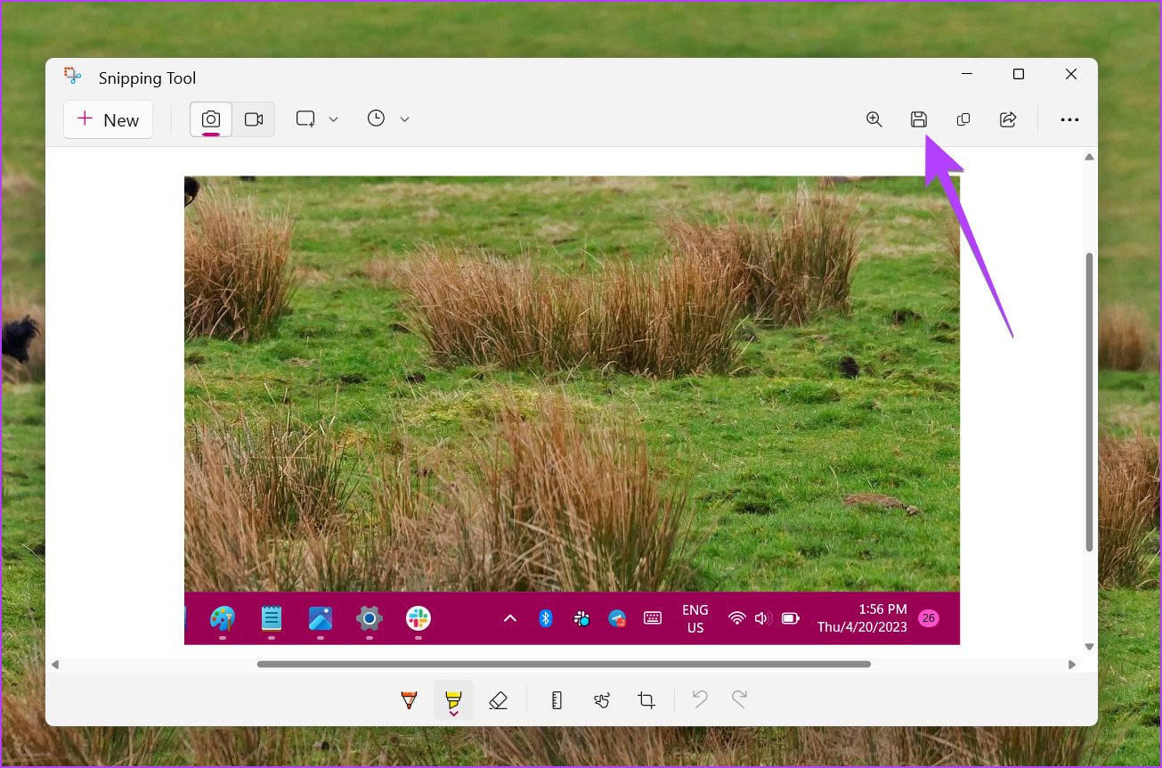Image resolution: width=1162 pixels, height=768 pixels.
Task: Click touch keyboard tray icon in snip
Action: click(x=653, y=618)
